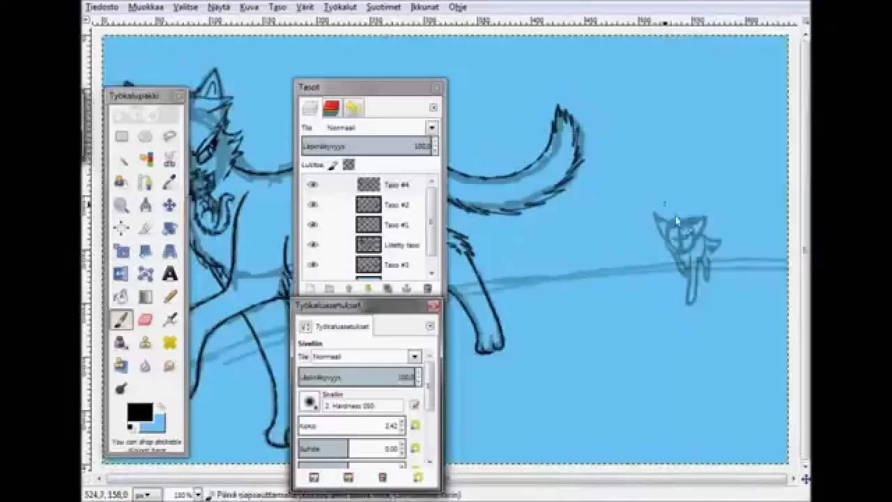Select the Heal tool
Viewport: 892px width, 502px height.
pos(169,342)
